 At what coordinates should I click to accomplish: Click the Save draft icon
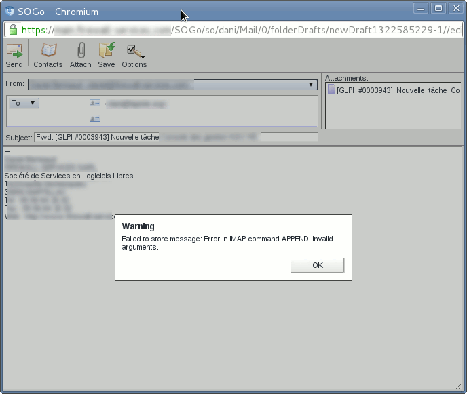[107, 52]
